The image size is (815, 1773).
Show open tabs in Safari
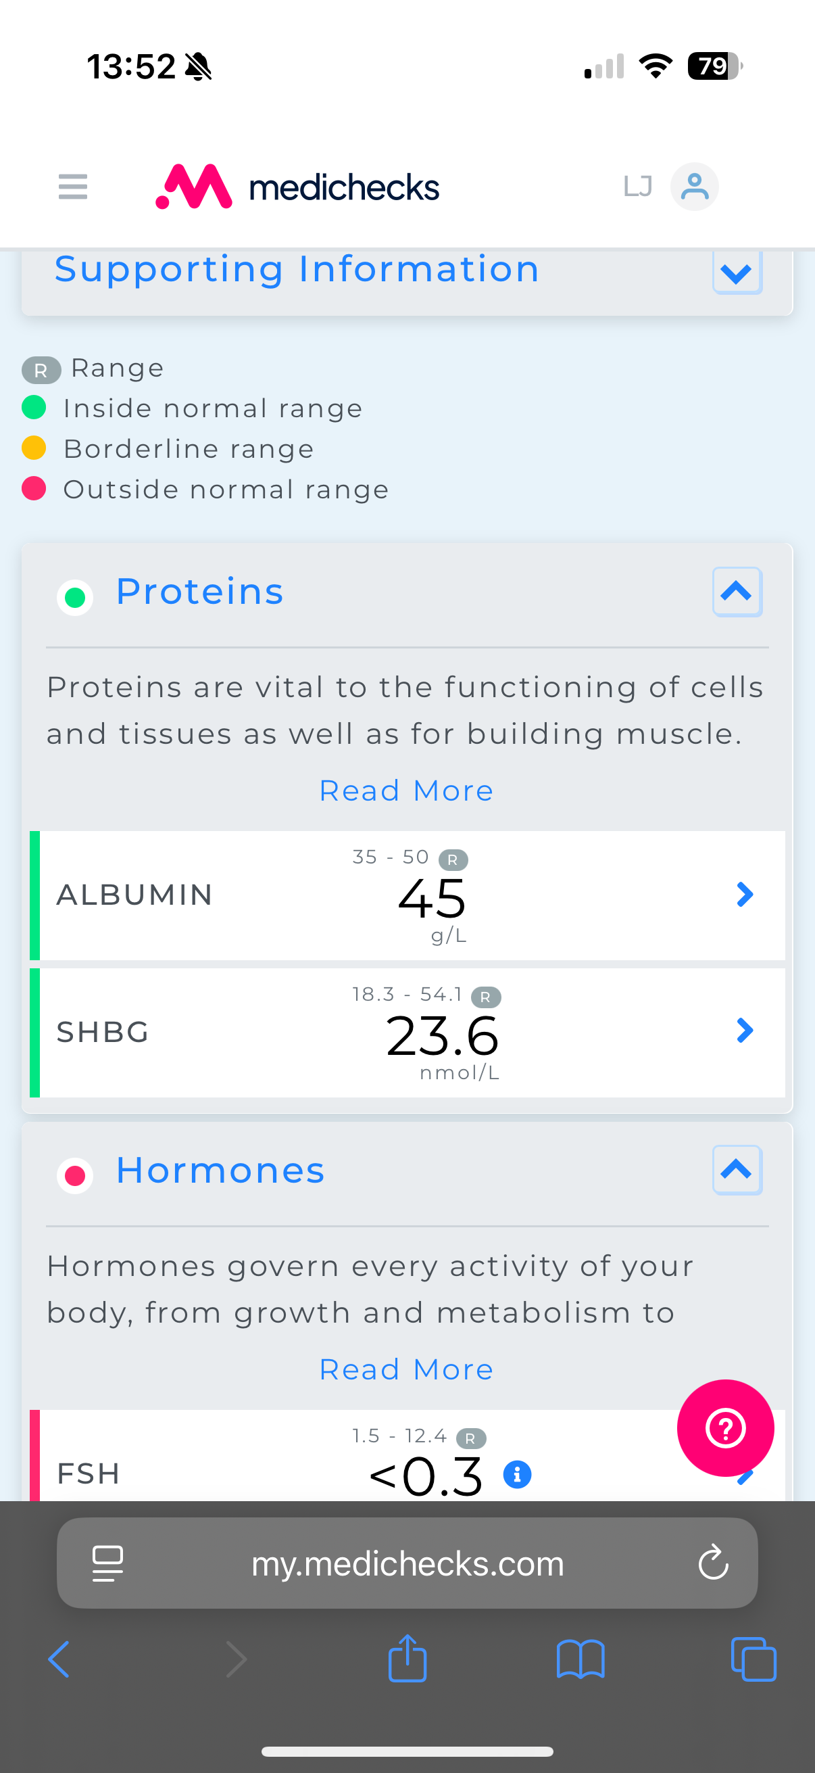click(x=754, y=1659)
